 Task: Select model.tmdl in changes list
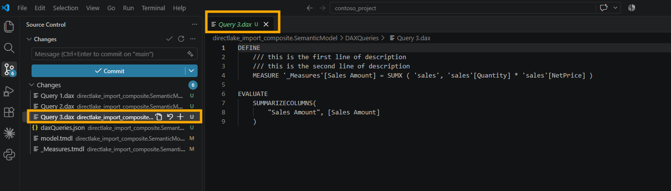point(112,138)
